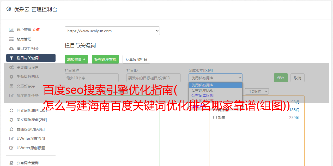
Task: Click the book icon for 公有词库查询
Action: point(11,163)
